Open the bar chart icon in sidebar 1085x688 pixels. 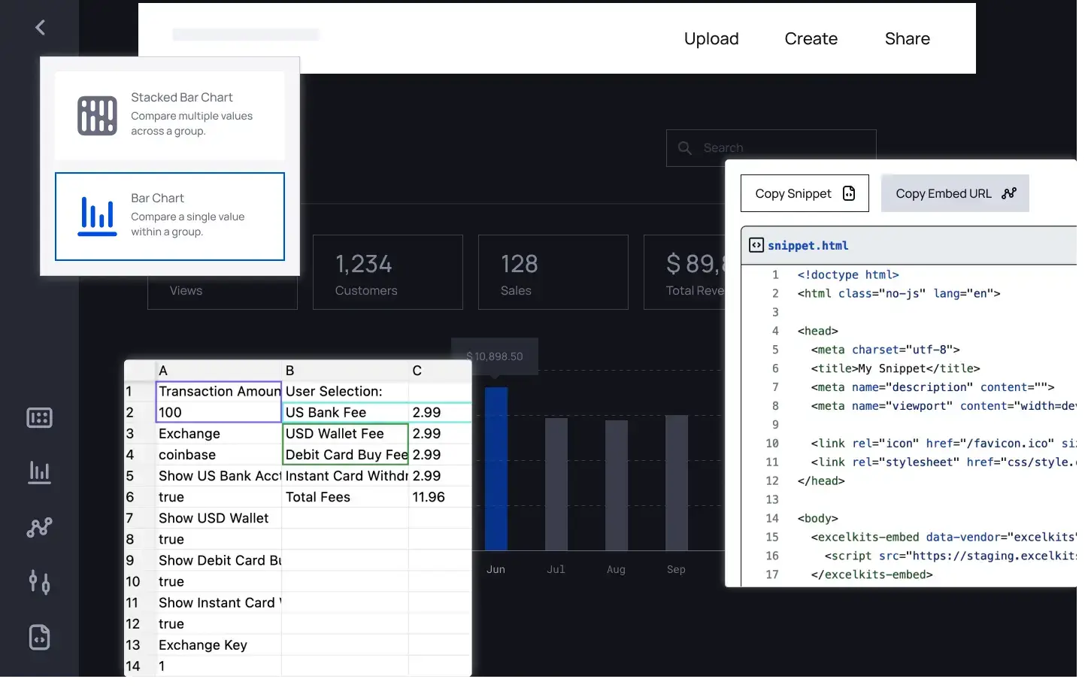click(39, 472)
